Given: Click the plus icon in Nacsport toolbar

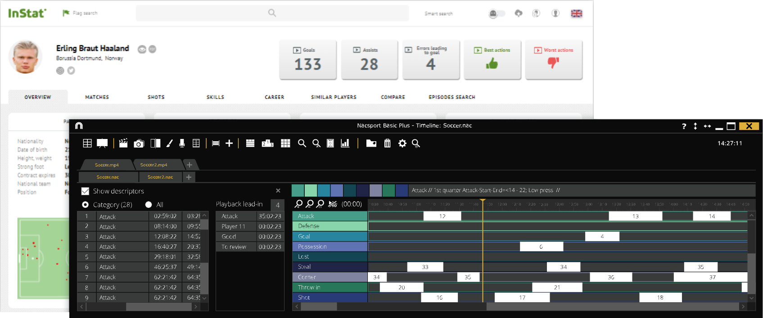Looking at the screenshot, I should click(x=229, y=143).
